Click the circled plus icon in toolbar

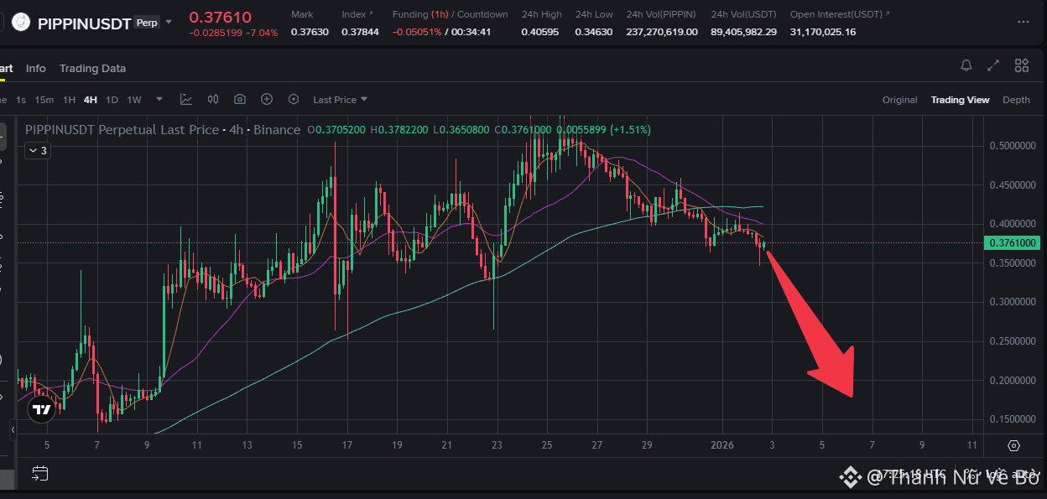coord(267,99)
